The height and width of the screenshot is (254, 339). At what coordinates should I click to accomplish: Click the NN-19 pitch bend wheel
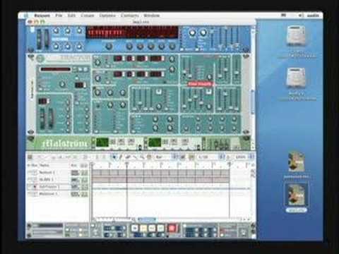[39, 39]
